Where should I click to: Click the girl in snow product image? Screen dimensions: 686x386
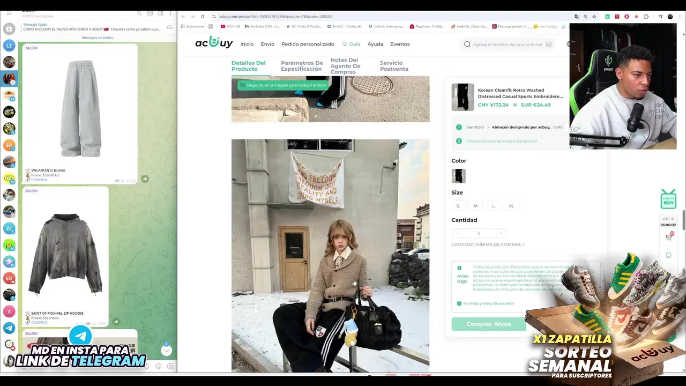coord(330,256)
